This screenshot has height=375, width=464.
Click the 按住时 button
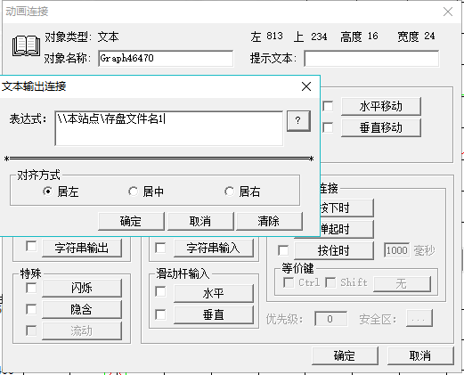(334, 250)
